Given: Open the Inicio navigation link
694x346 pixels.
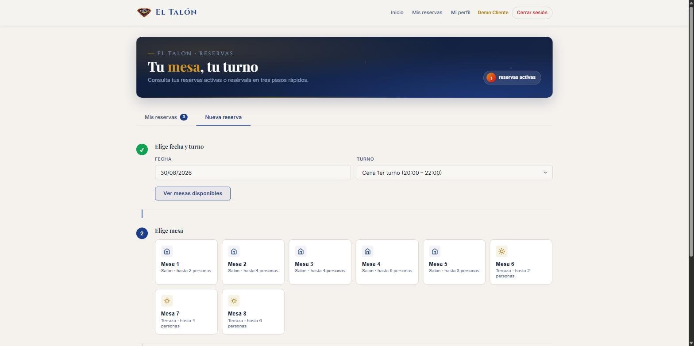Looking at the screenshot, I should 397,12.
